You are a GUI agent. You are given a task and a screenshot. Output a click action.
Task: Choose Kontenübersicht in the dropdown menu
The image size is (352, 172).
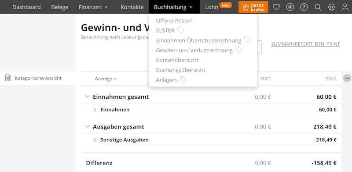(x=177, y=60)
